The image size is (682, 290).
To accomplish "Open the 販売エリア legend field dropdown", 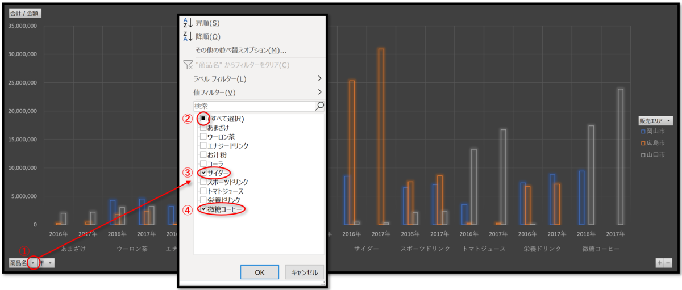I will pyautogui.click(x=669, y=121).
